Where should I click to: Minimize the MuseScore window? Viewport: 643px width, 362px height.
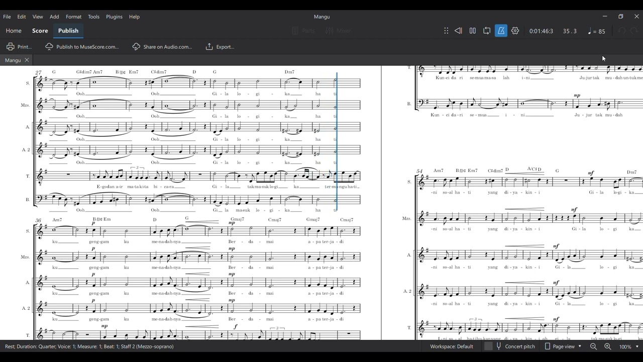coord(605,17)
